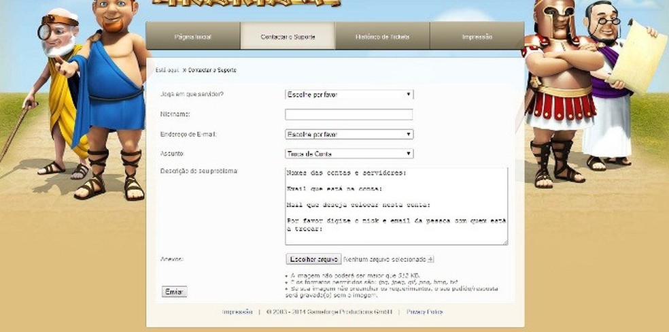Screen dimensions: 669x332
Task: Click the 'Nenhum arquivo selecionado' text
Action: (385, 259)
